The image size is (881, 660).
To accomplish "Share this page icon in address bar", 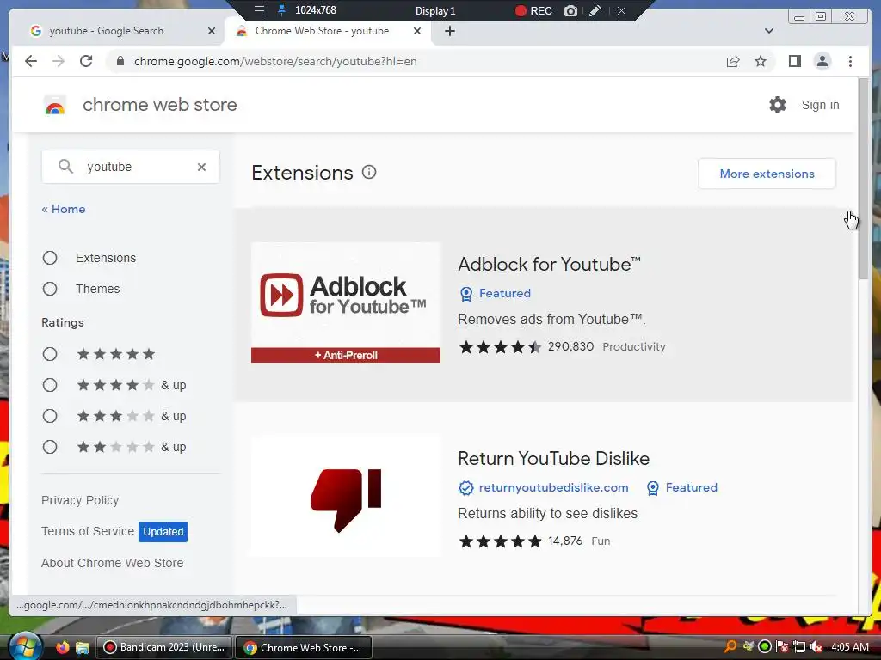I will (x=733, y=61).
